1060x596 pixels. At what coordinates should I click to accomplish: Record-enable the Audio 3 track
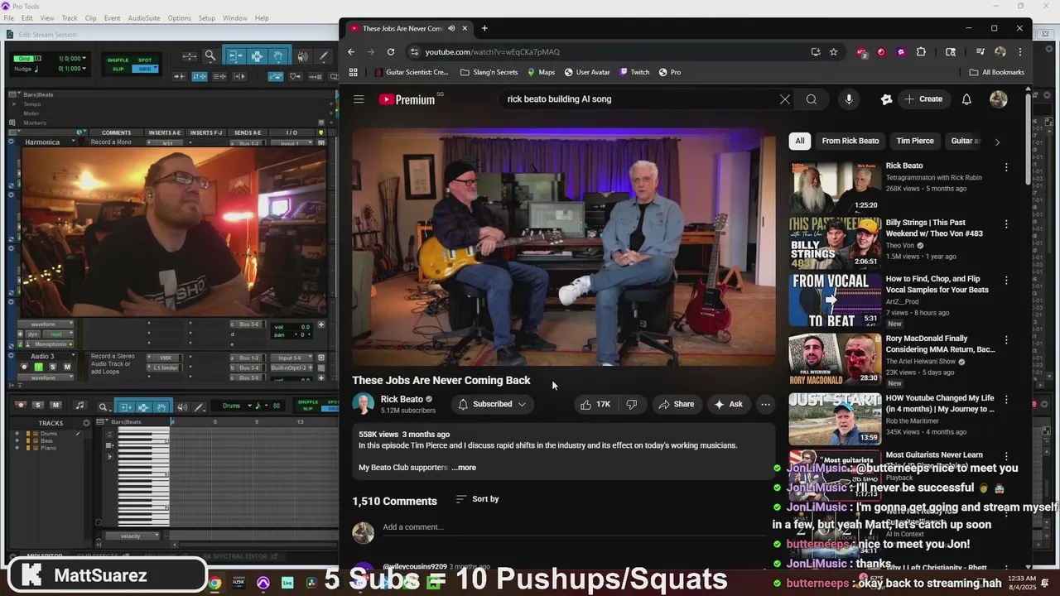pos(24,367)
